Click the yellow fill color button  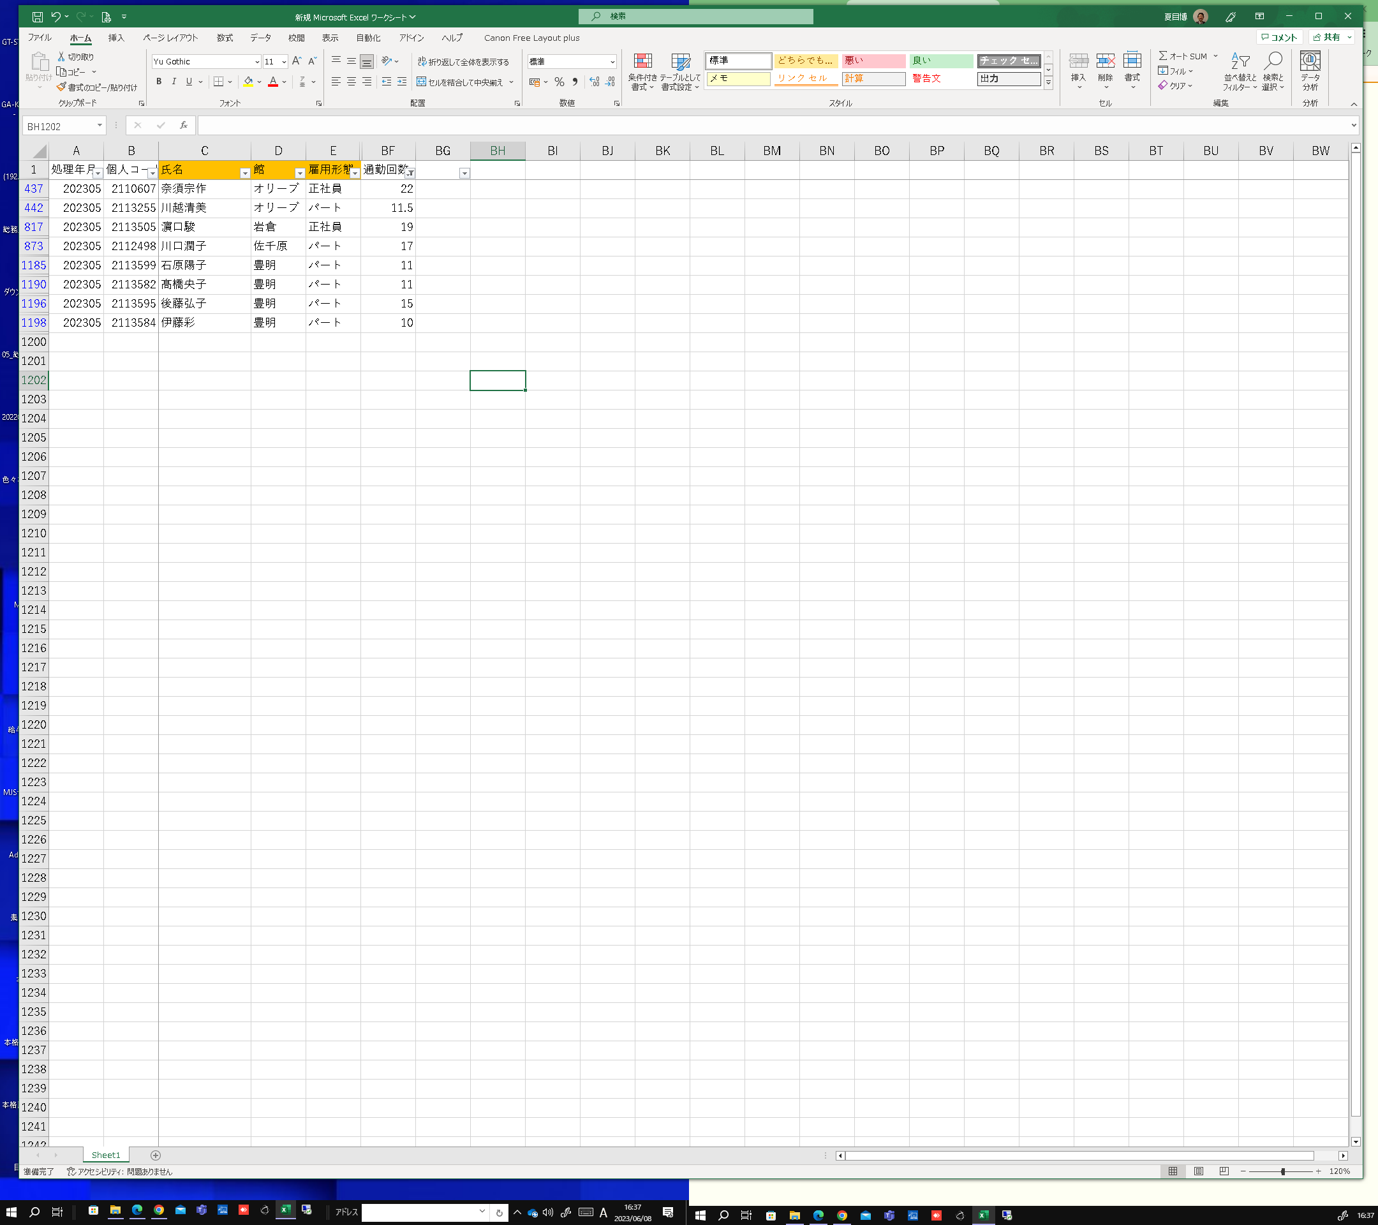(x=248, y=82)
